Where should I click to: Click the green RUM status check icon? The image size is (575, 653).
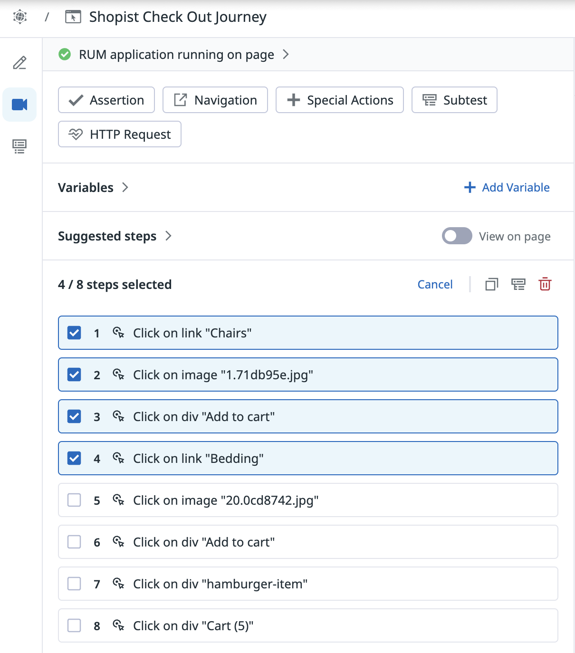(x=65, y=55)
